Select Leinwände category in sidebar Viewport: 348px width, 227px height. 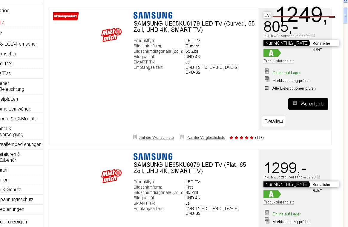point(16,109)
